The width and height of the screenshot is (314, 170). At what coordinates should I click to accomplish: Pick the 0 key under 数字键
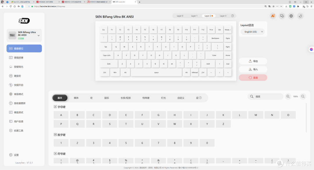(207, 143)
